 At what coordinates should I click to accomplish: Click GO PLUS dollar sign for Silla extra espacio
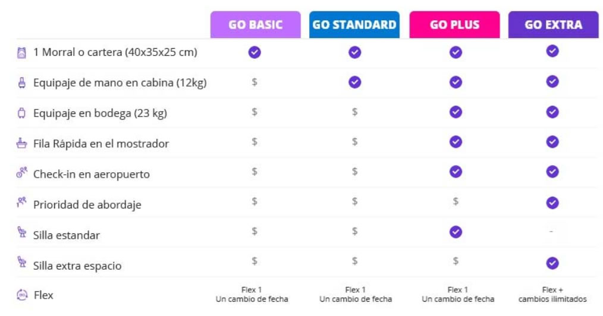point(456,261)
